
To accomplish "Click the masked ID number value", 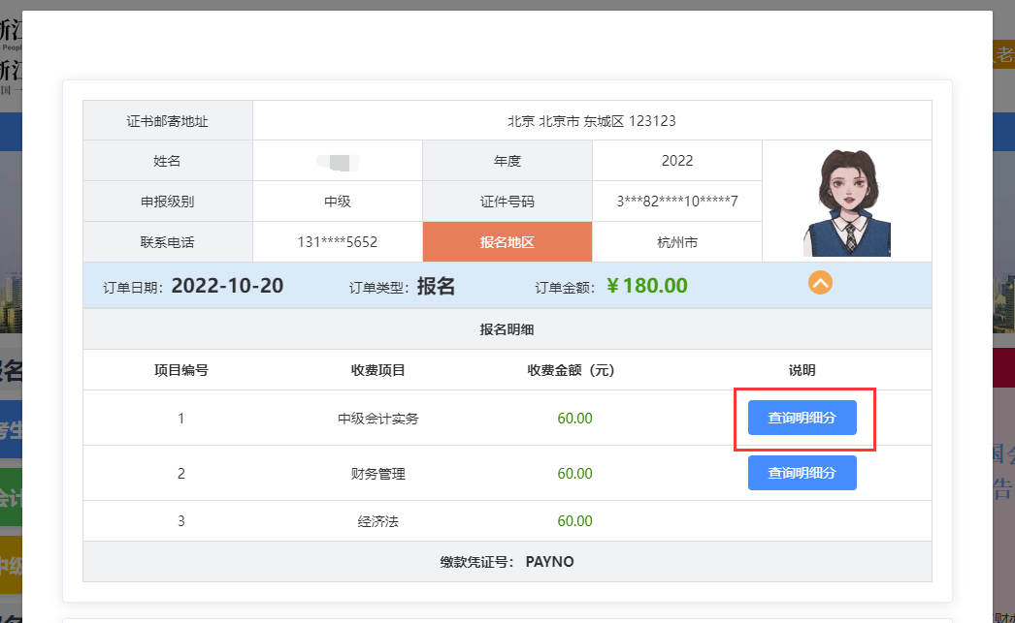I will 676,202.
